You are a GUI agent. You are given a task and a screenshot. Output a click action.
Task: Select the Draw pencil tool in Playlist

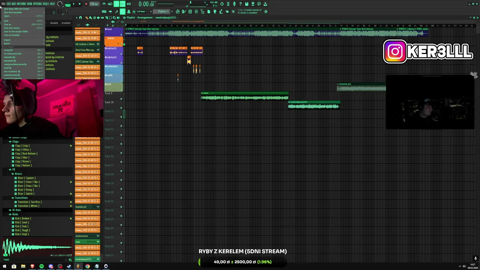[87, 18]
